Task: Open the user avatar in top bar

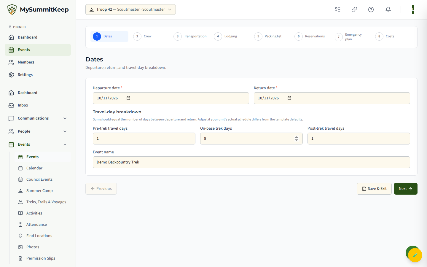Action: (413, 9)
